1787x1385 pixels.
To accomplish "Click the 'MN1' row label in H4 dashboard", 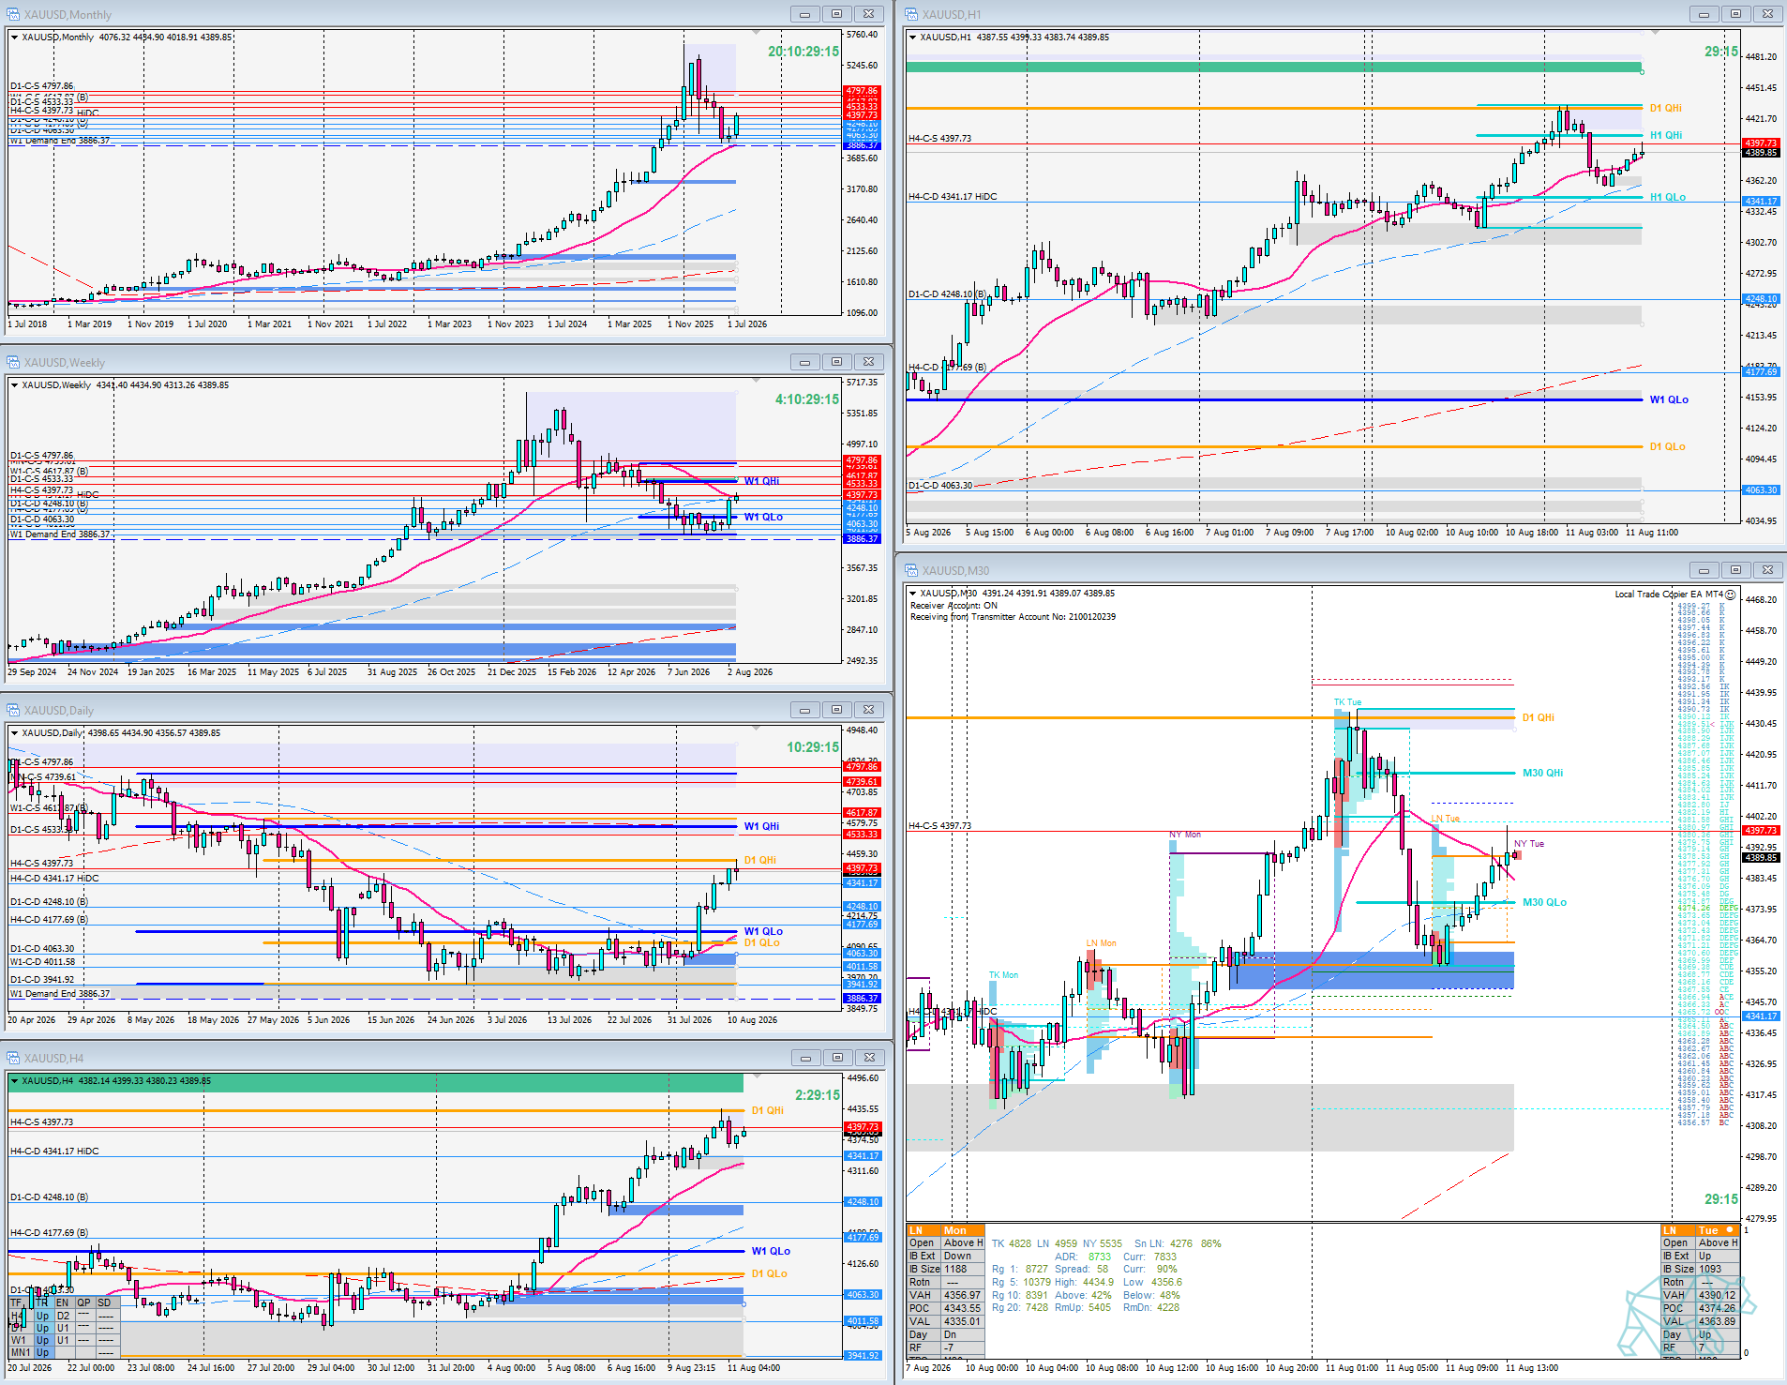I will pos(20,1352).
